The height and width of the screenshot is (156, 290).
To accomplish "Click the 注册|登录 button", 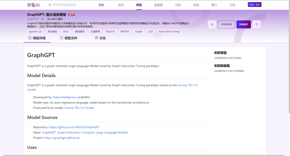I will (x=254, y=4).
